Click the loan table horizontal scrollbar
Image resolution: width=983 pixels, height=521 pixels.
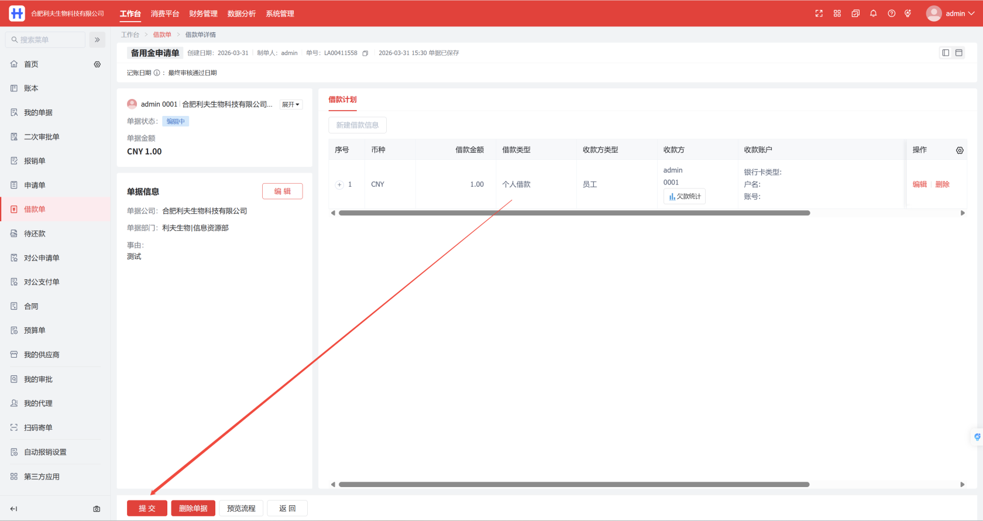tap(573, 213)
